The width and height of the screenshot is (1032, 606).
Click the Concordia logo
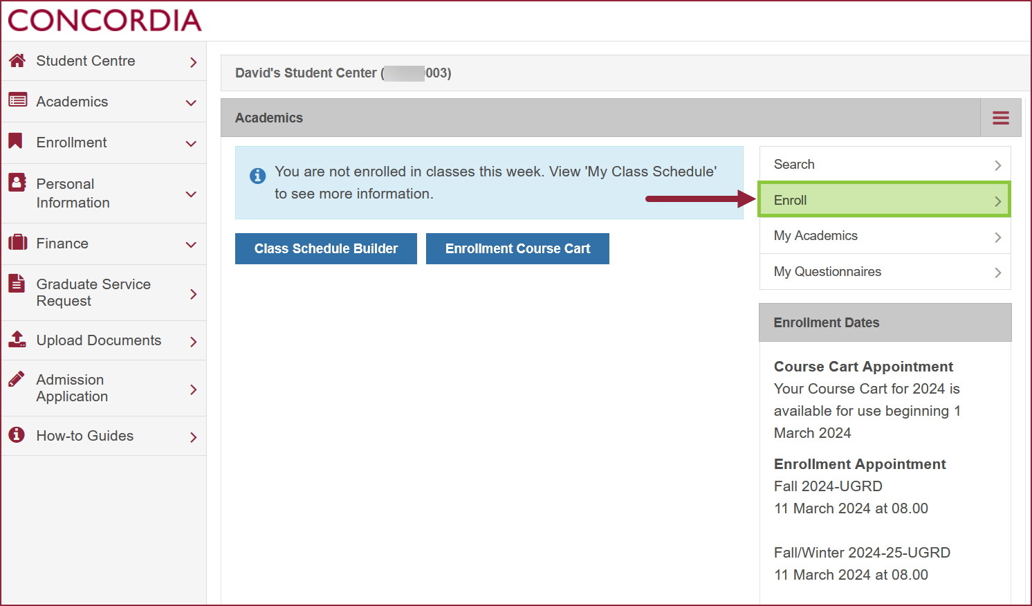[104, 21]
